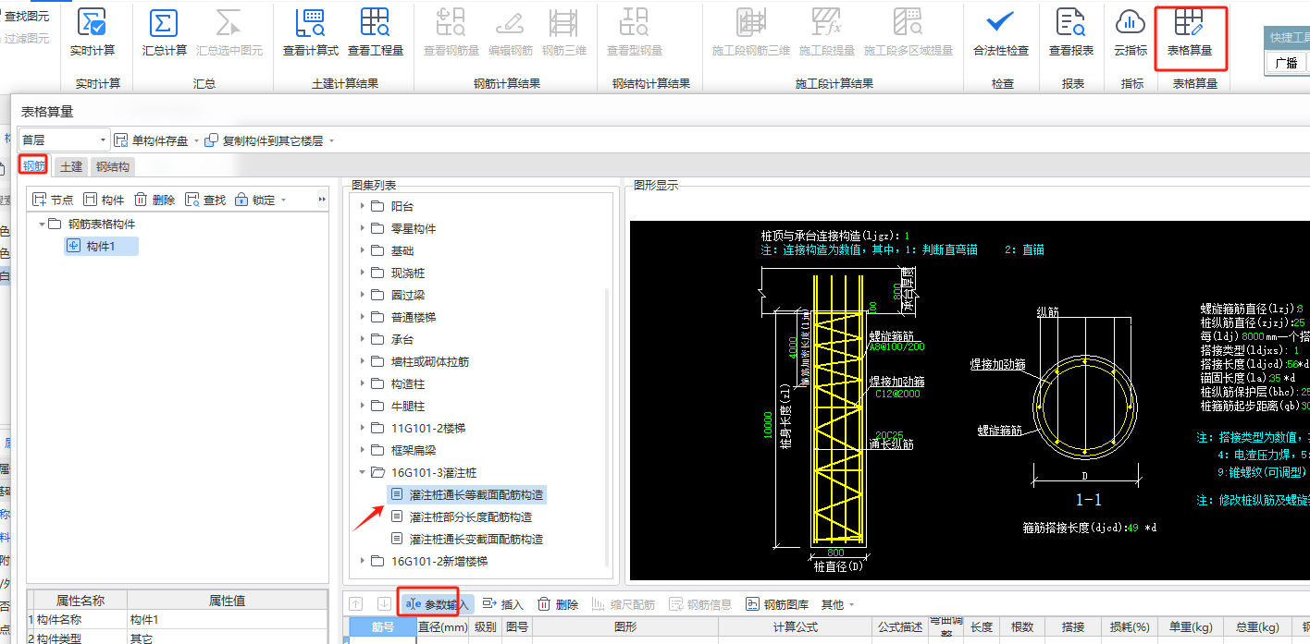This screenshot has width=1310, height=644.
Task: Expand the 阳台 folder
Action: (x=363, y=206)
